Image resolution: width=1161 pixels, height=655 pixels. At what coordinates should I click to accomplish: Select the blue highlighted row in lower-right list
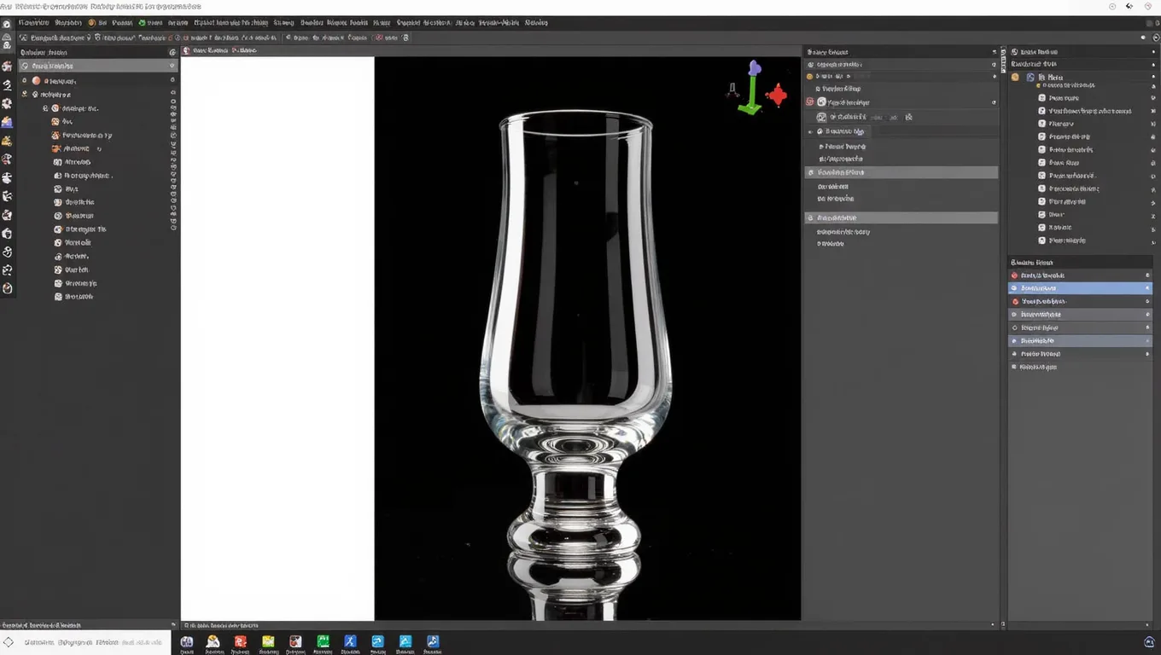point(1080,288)
